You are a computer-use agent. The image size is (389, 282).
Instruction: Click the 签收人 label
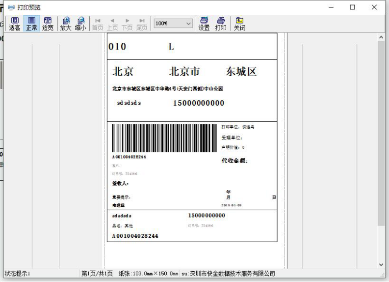click(x=120, y=184)
